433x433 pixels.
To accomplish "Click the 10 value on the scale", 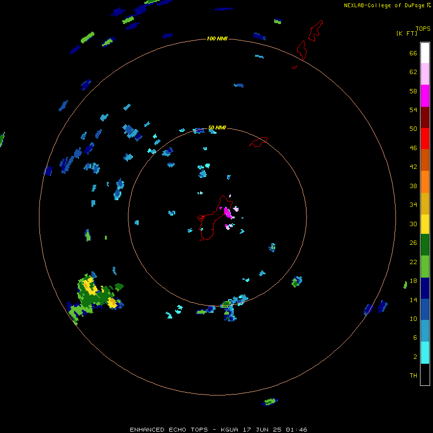I will (413, 319).
